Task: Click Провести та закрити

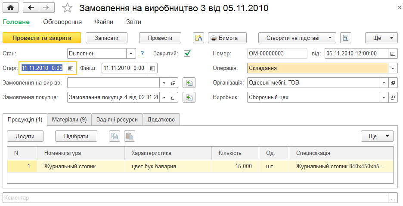Action: [x=42, y=38]
